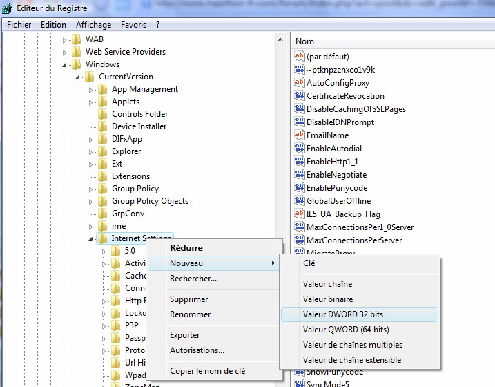Screen dimensions: 495x387
Task: Expand the ime node
Action: tap(90, 227)
